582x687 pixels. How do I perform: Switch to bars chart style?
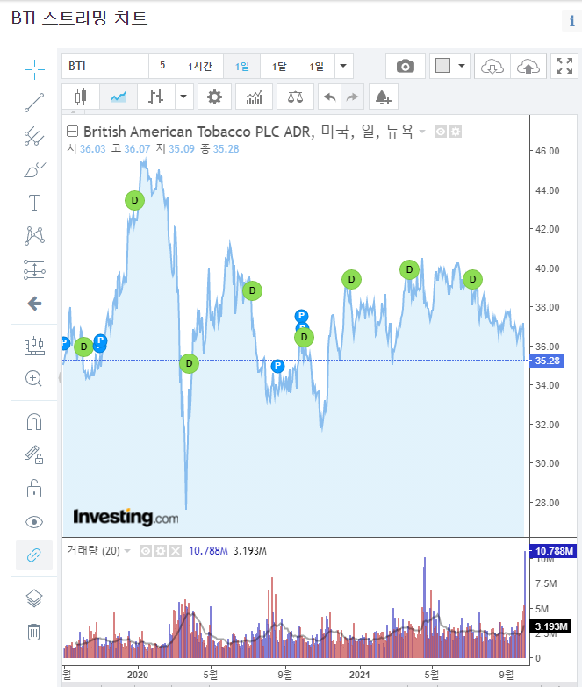(155, 97)
